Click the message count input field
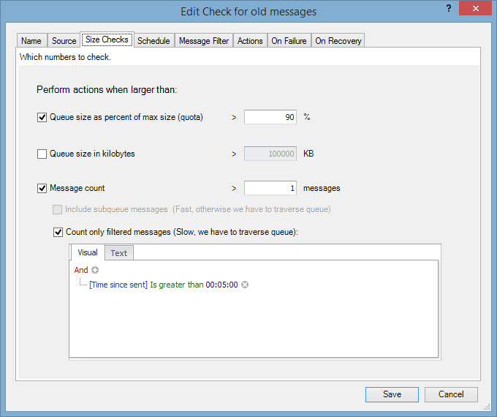 click(270, 188)
